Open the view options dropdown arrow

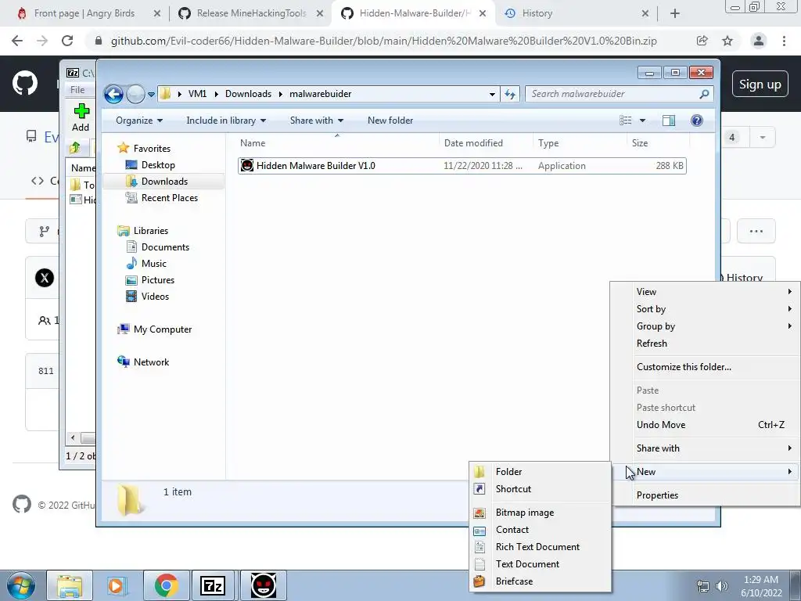pos(643,121)
